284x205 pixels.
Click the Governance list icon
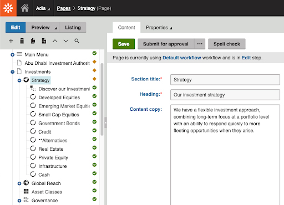tap(26, 200)
